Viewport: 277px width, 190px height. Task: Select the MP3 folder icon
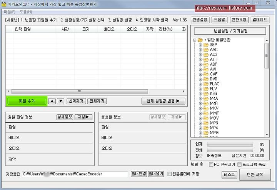[206, 123]
